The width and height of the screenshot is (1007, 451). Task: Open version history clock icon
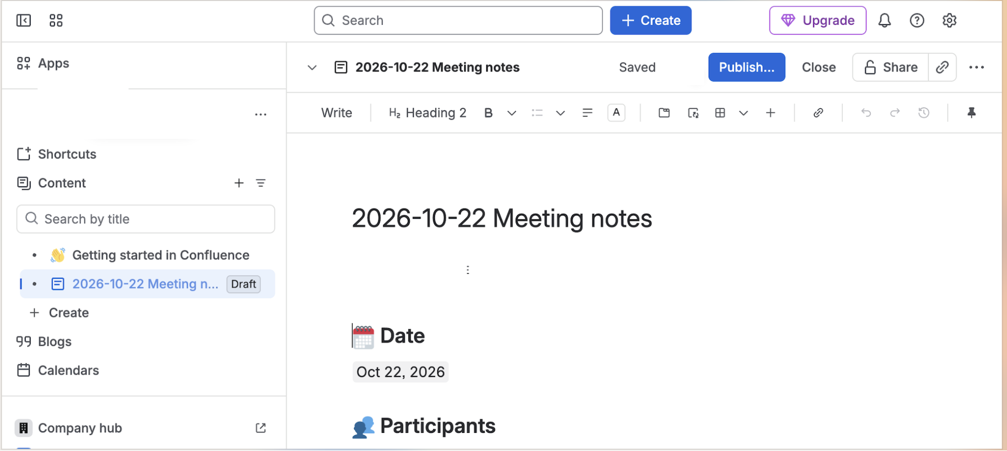[923, 113]
